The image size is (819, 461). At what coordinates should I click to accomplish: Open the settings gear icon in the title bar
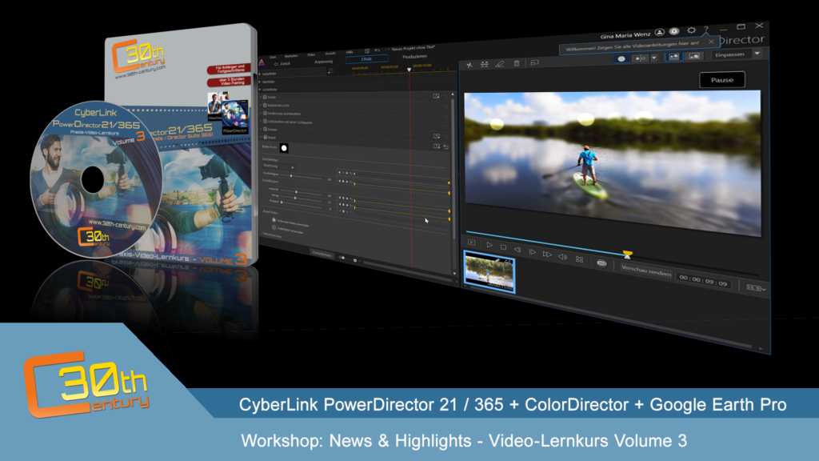(691, 30)
